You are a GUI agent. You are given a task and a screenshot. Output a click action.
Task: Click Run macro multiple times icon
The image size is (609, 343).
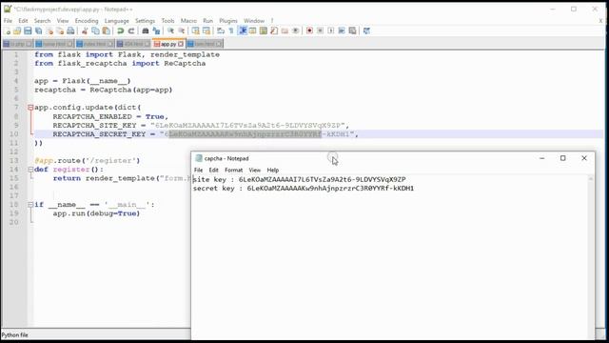coord(342,30)
